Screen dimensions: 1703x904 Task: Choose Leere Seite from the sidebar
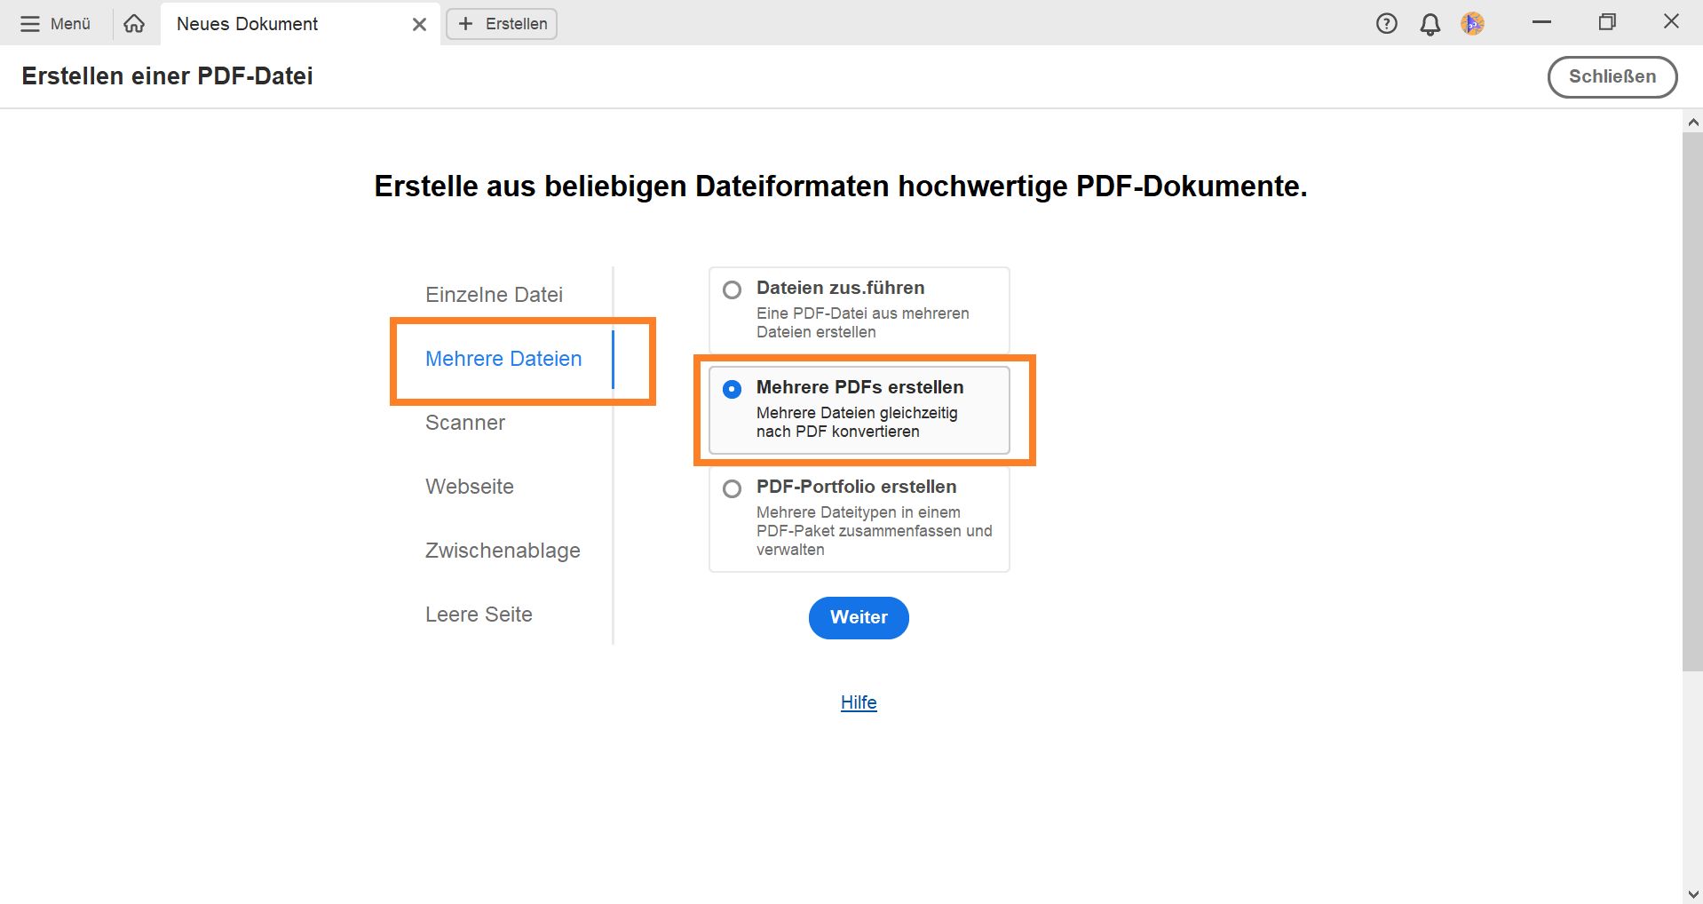(x=479, y=614)
